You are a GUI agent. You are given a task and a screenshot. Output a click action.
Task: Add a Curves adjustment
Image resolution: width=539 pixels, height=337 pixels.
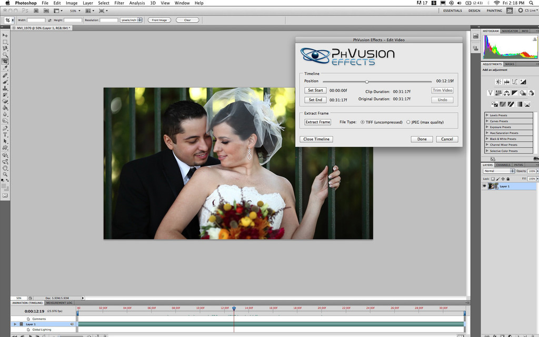click(x=515, y=82)
